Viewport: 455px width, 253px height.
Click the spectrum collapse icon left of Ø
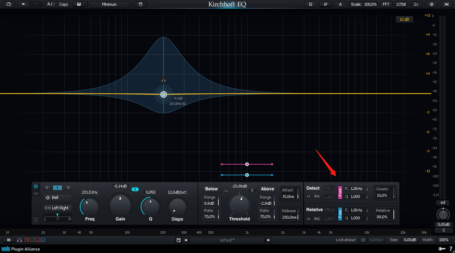(310, 4)
